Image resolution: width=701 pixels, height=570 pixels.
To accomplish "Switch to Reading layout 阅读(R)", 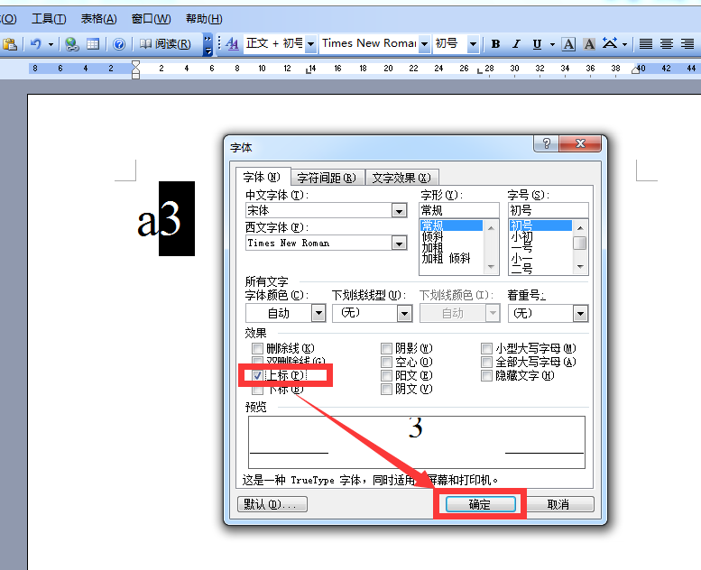I will [x=165, y=44].
